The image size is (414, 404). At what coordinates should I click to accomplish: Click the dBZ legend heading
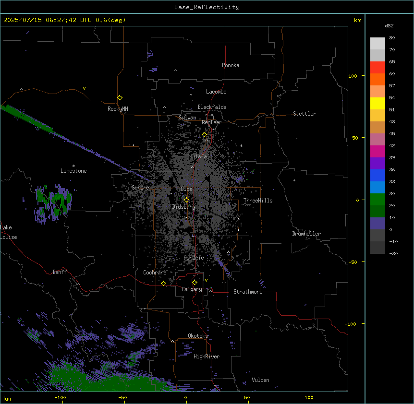(x=389, y=25)
